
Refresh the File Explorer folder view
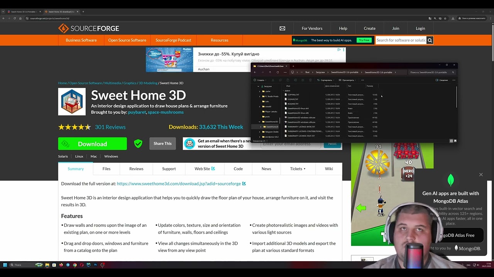pos(278,72)
